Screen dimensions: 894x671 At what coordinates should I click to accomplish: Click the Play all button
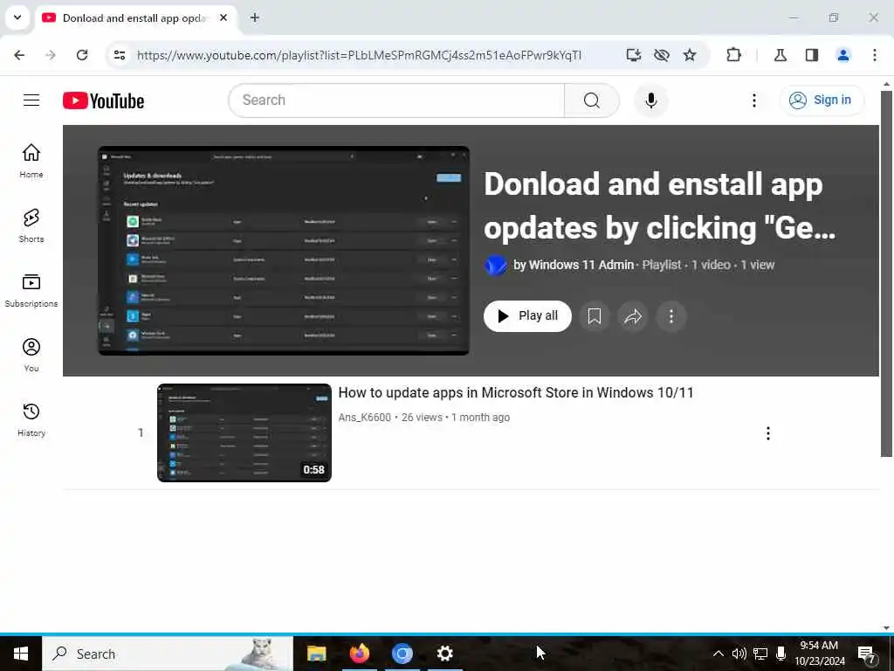tap(527, 316)
